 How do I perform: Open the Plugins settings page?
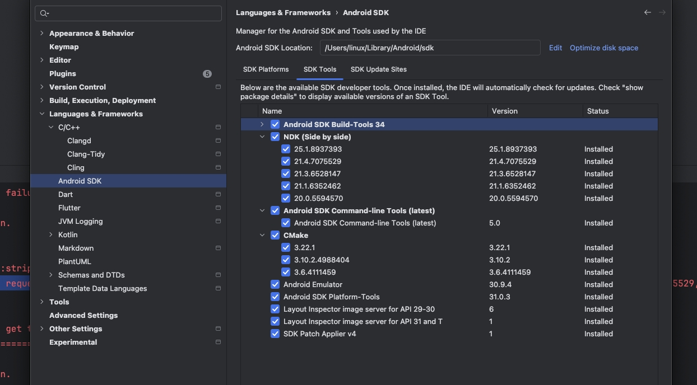point(63,74)
